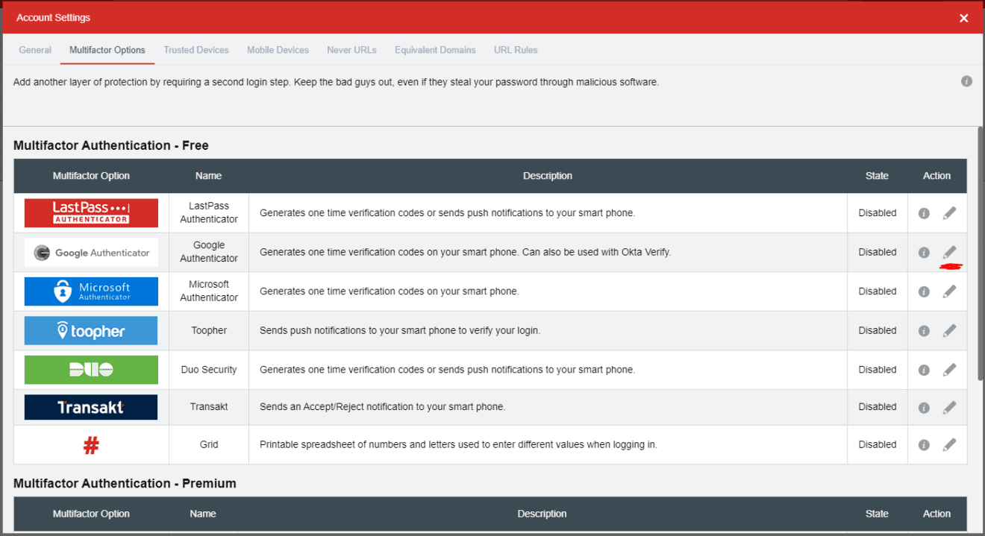Edit Microsoft Authenticator settings
Image resolution: width=985 pixels, height=536 pixels.
(x=949, y=291)
